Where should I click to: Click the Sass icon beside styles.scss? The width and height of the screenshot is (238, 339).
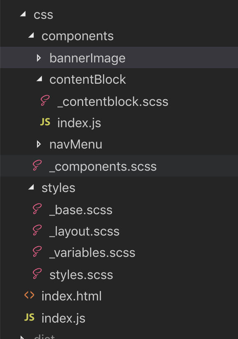click(x=37, y=274)
